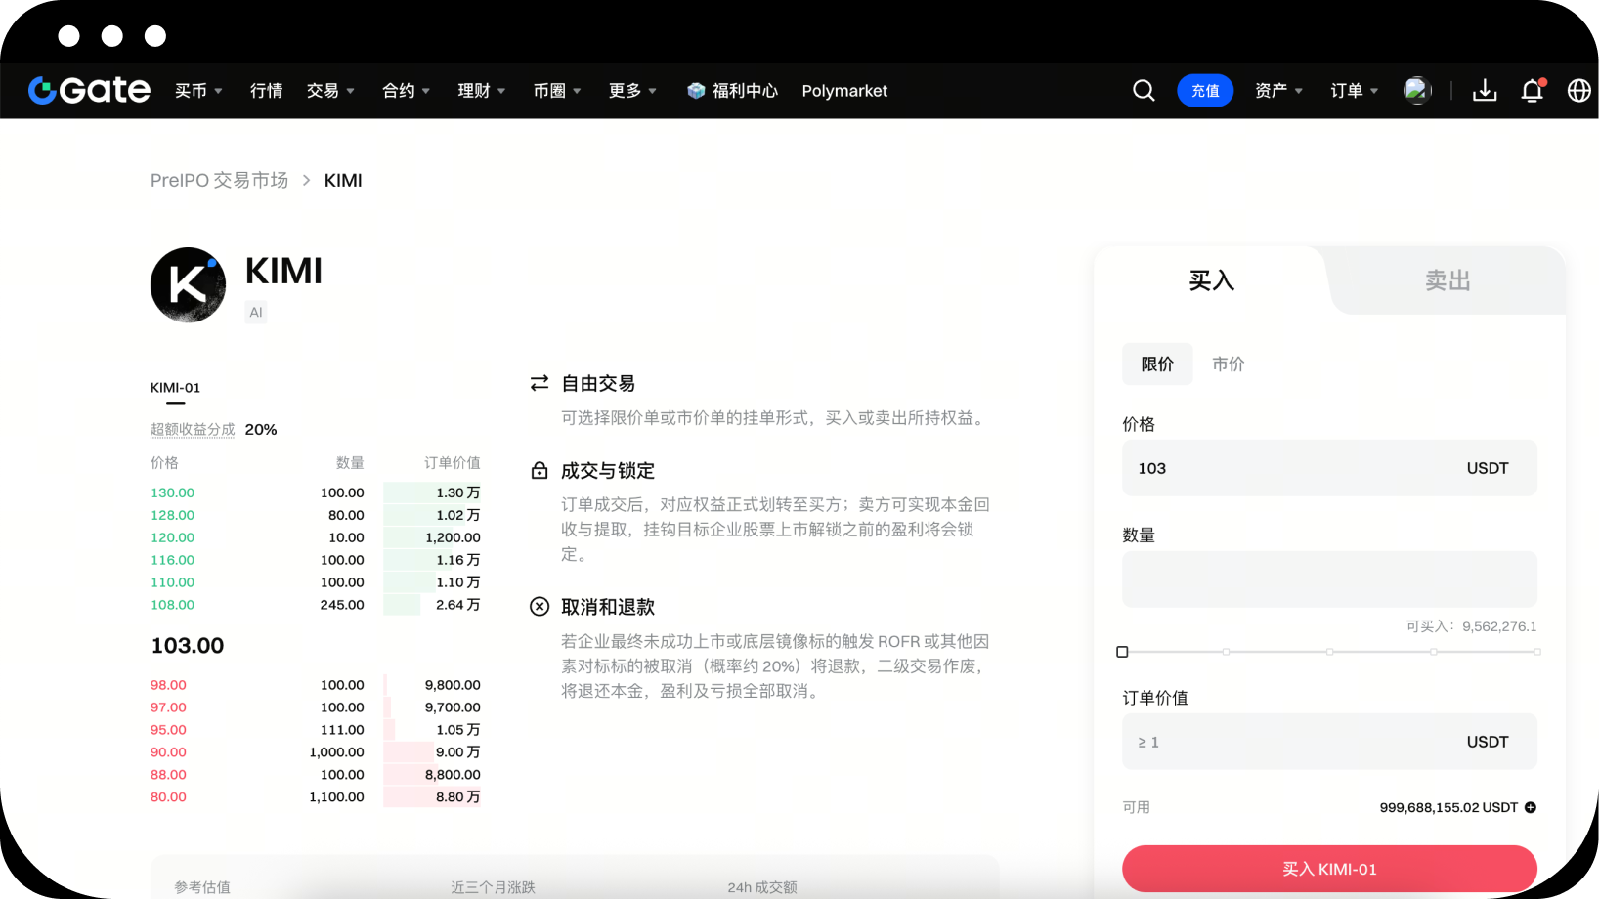
Task: Open the notifications bell
Action: tap(1533, 90)
